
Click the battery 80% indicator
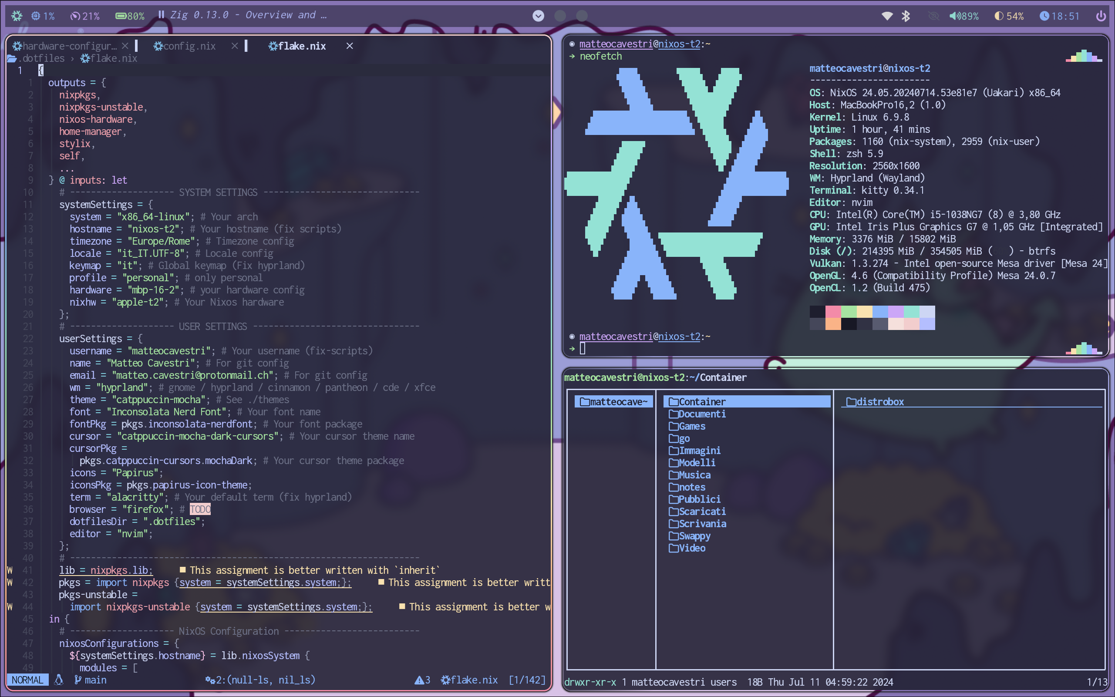tap(129, 16)
